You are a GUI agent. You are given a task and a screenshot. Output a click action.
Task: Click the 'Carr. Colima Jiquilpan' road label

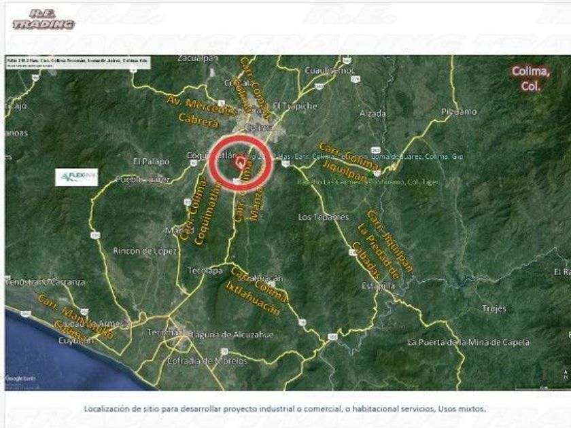pos(348,161)
